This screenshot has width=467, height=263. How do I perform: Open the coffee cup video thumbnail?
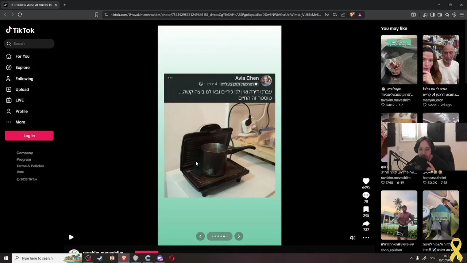tap(399, 60)
